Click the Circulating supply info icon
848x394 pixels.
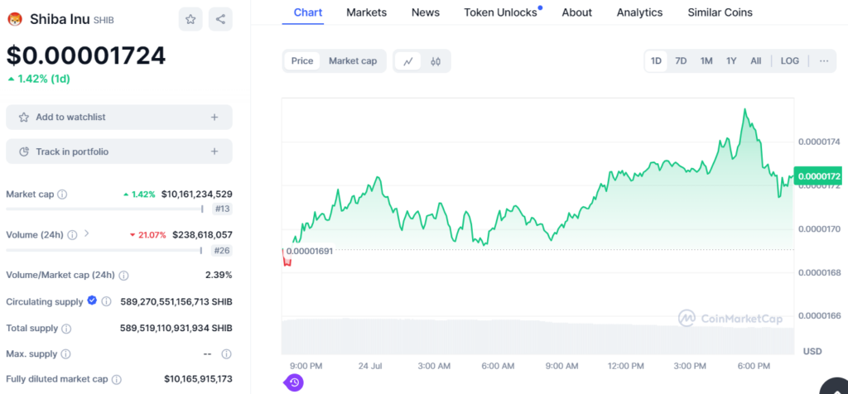107,301
